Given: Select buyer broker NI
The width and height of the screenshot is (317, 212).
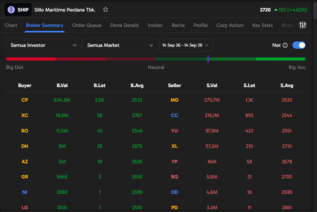Looking at the screenshot, I should (x=25, y=192).
